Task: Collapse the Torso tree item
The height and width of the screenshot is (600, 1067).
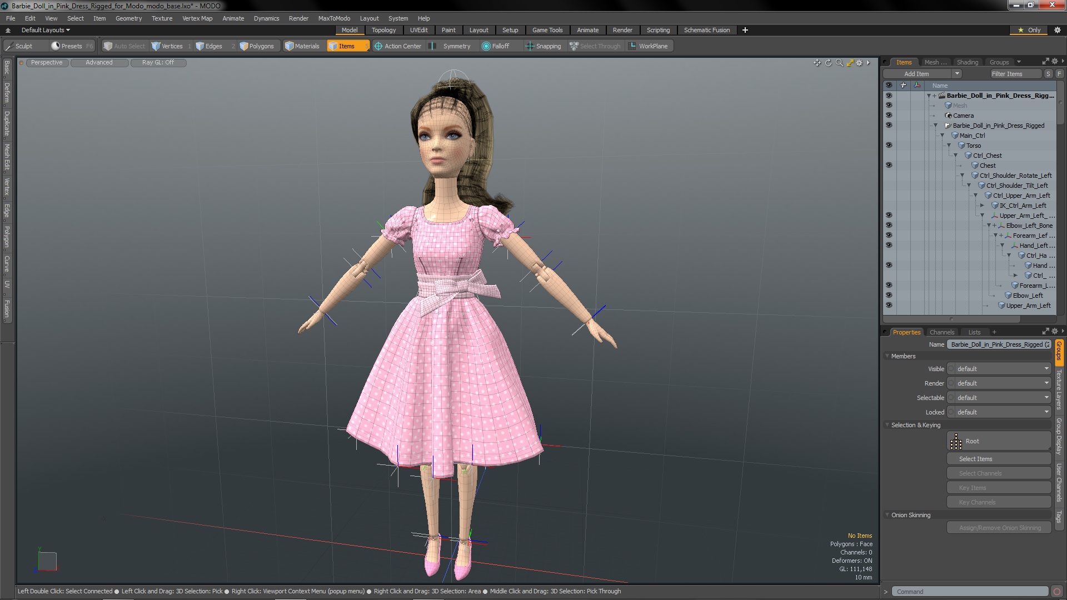Action: [949, 146]
